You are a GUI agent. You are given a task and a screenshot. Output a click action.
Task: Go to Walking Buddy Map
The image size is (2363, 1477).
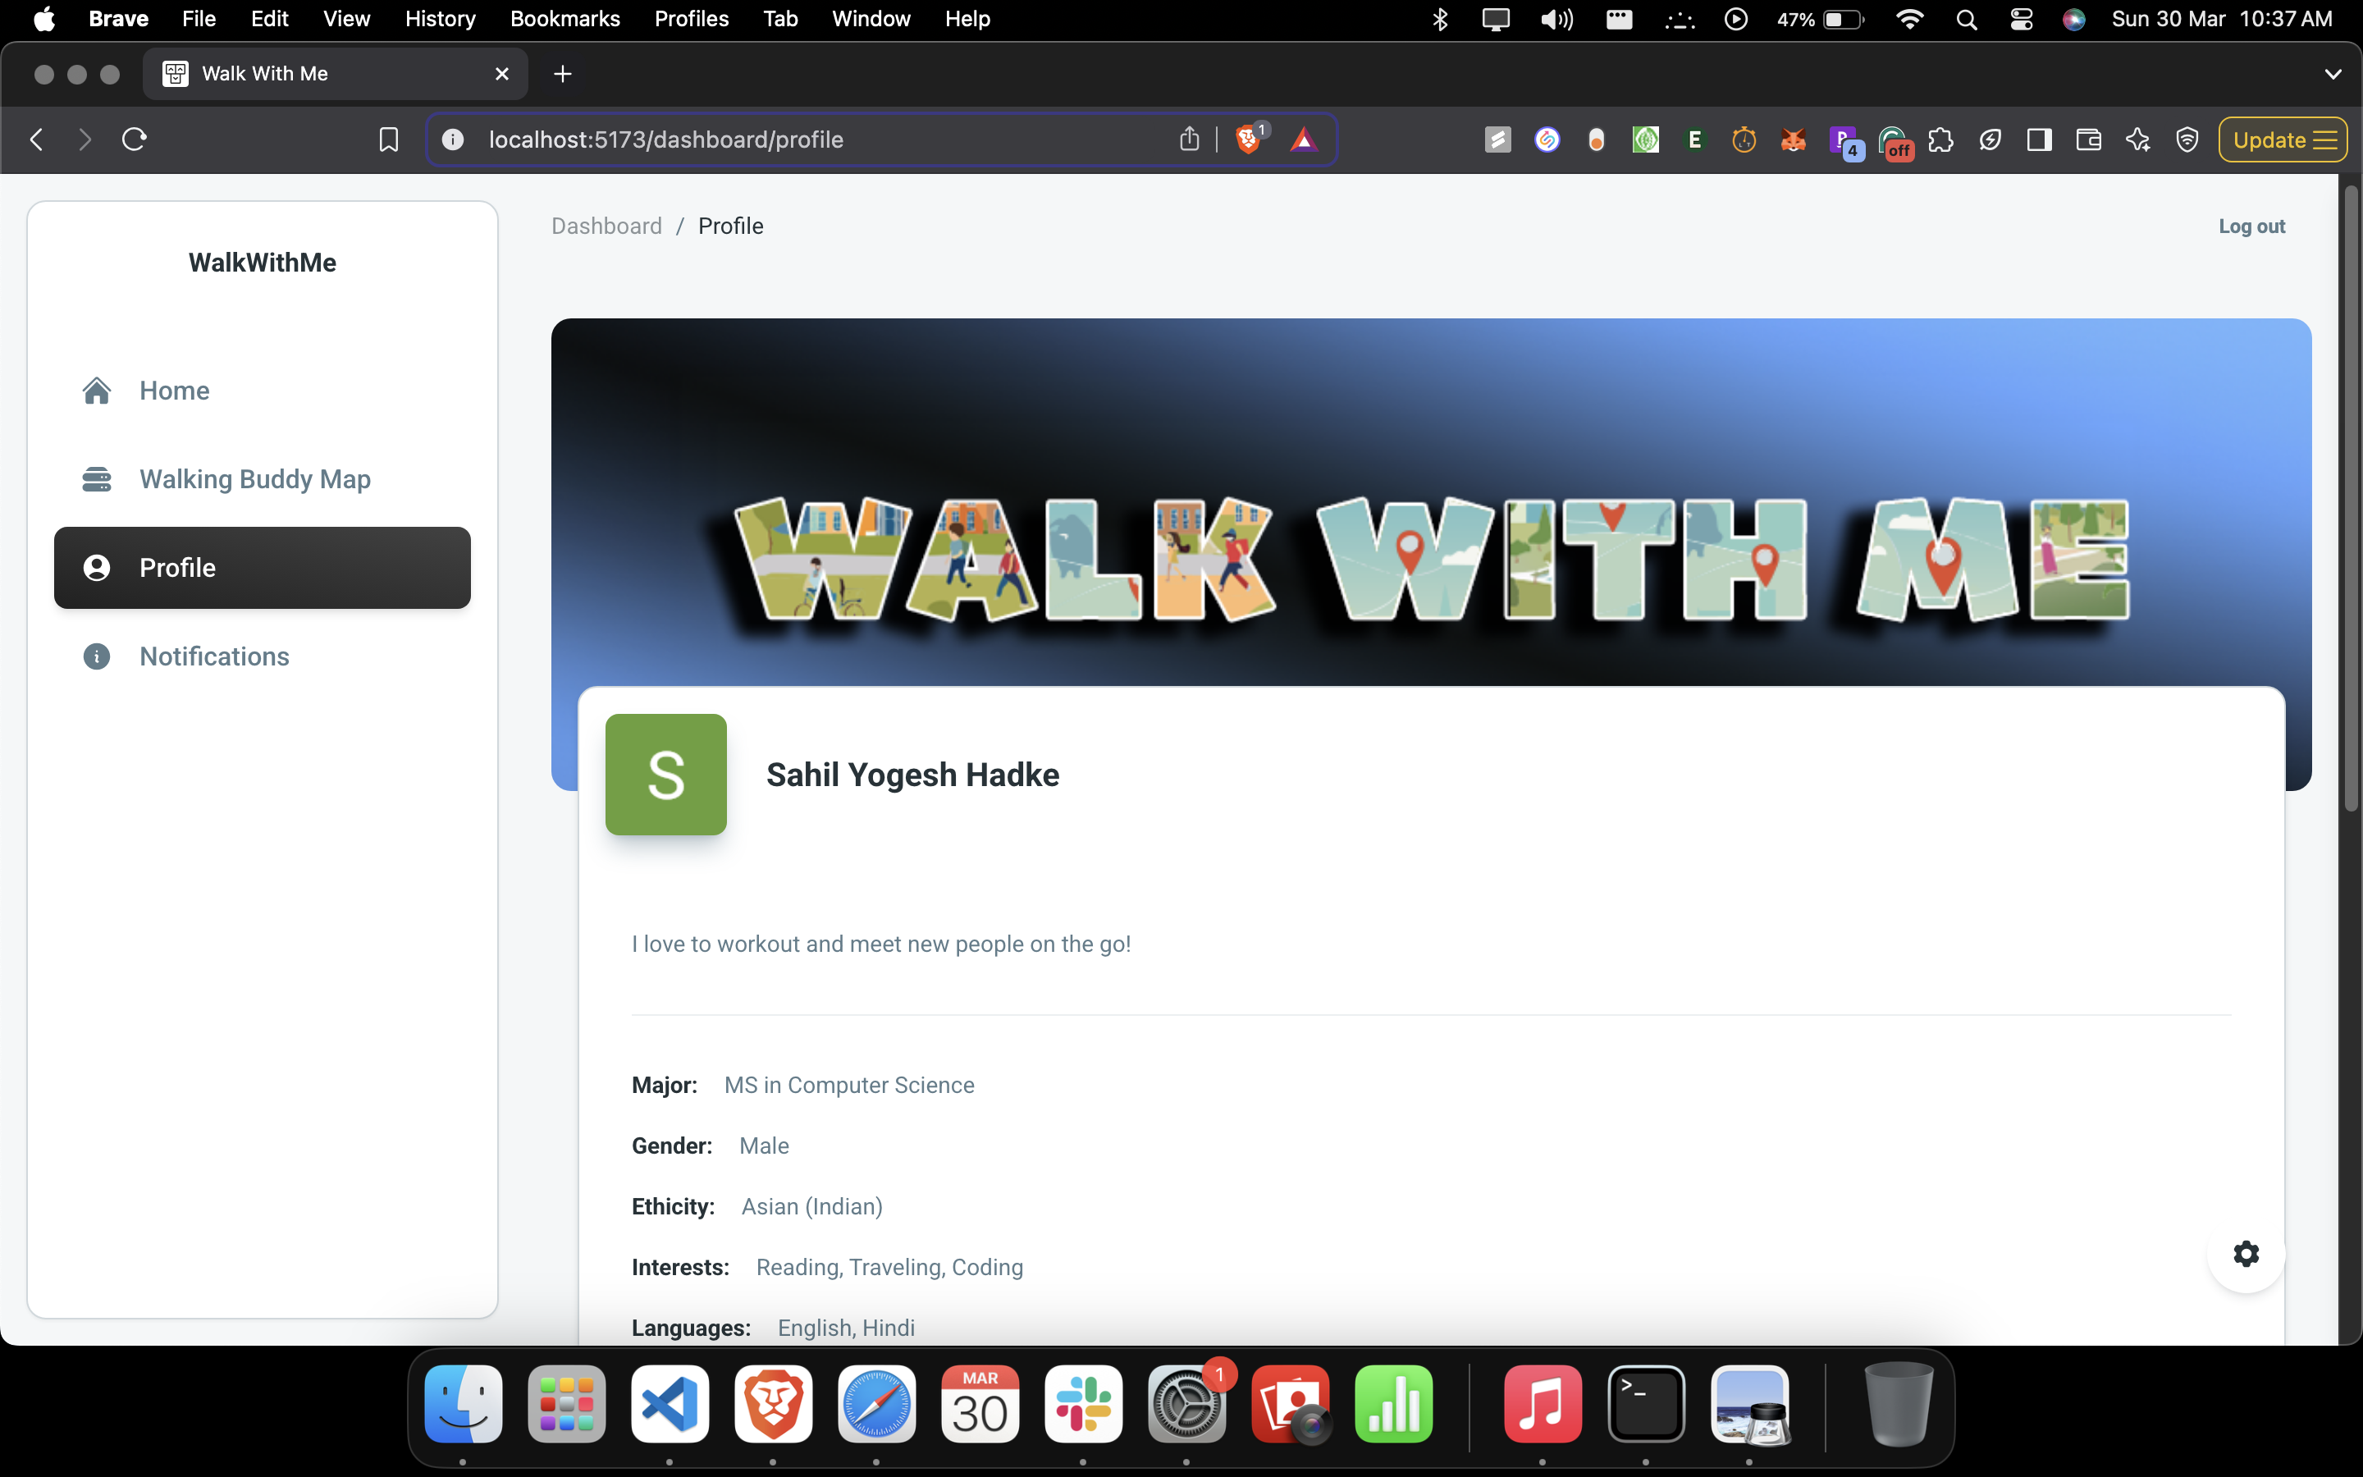255,478
